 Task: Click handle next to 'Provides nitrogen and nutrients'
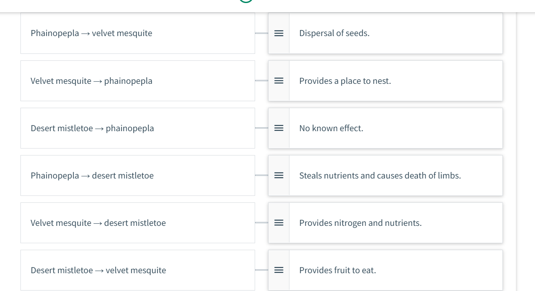(279, 223)
